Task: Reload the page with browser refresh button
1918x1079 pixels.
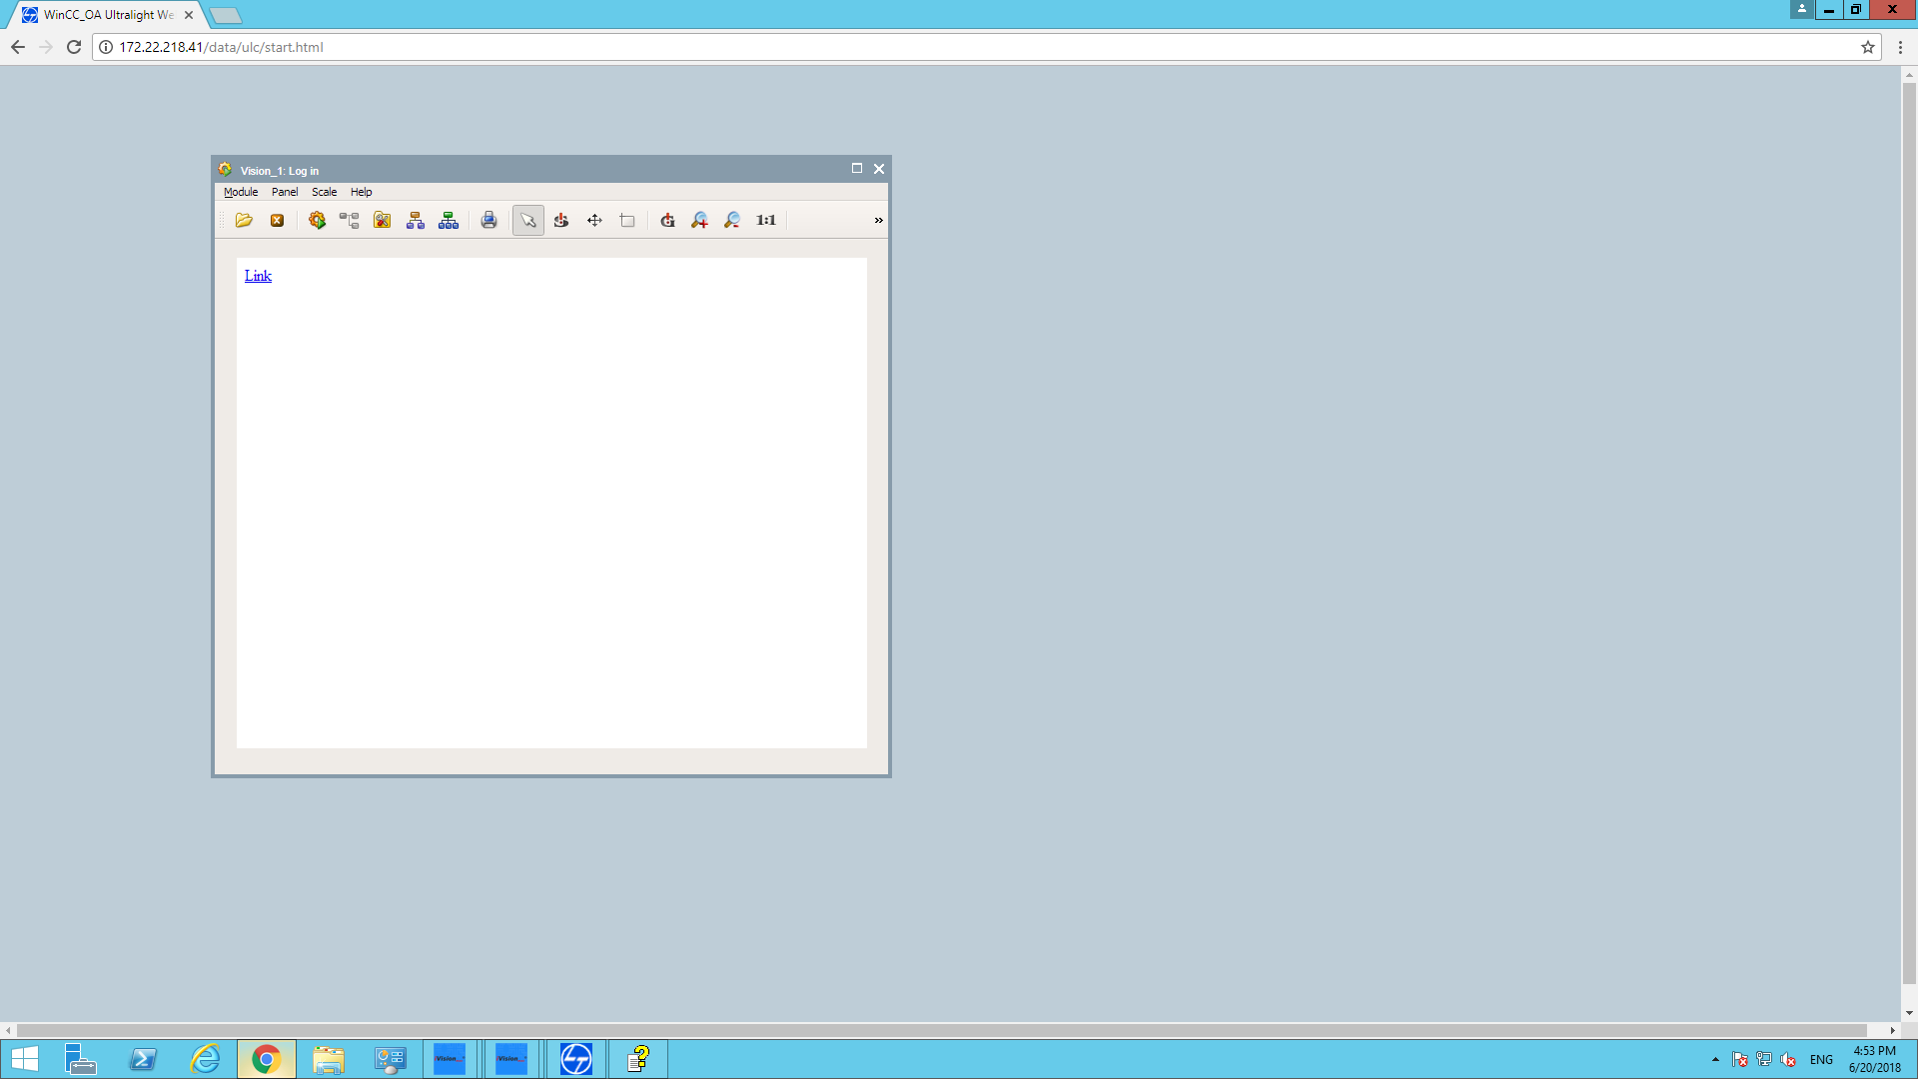Action: (73, 47)
